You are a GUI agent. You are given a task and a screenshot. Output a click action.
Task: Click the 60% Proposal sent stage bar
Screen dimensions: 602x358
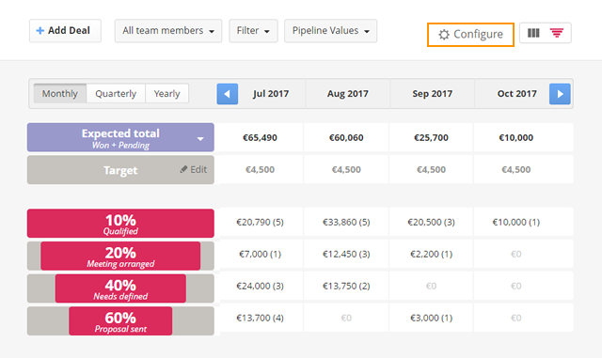[120, 320]
